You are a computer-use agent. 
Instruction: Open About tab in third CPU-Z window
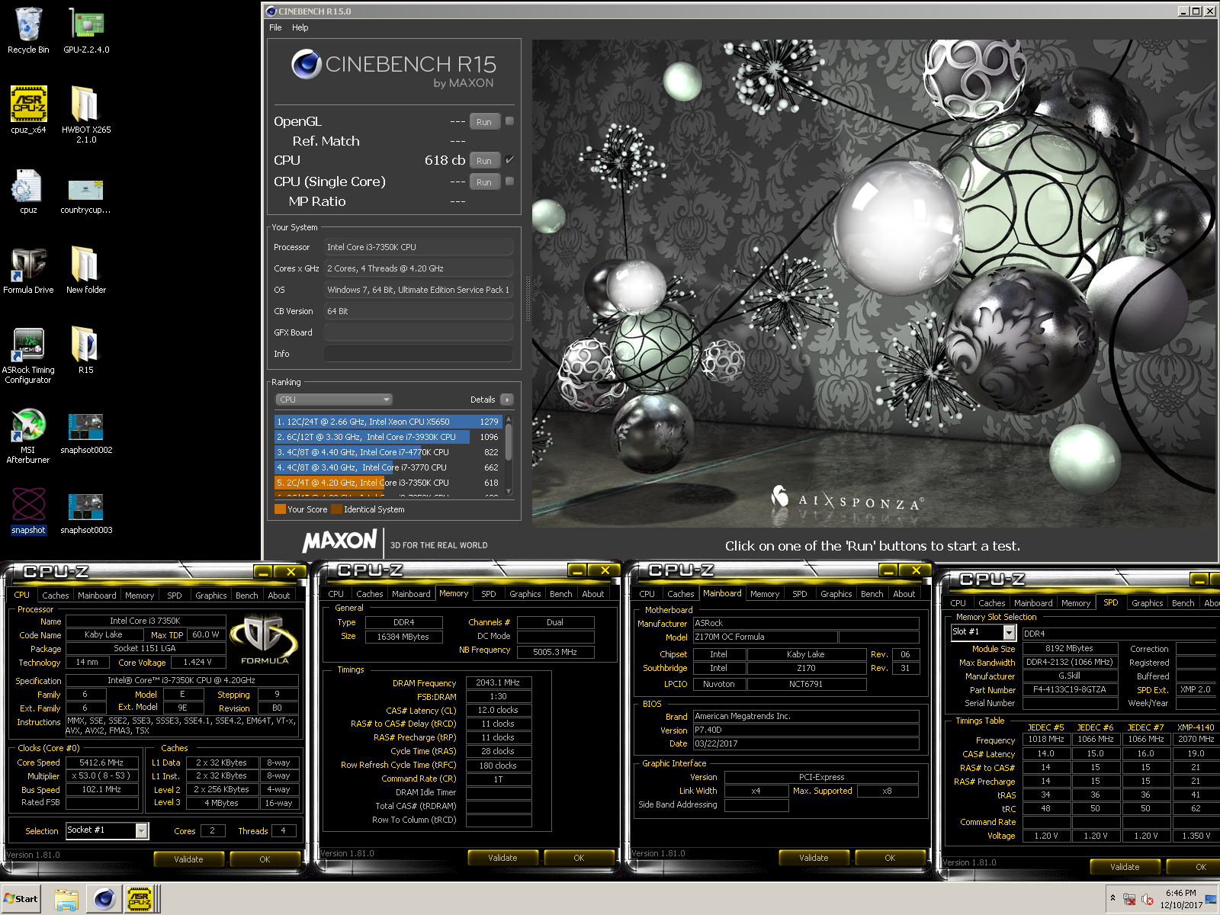[904, 594]
